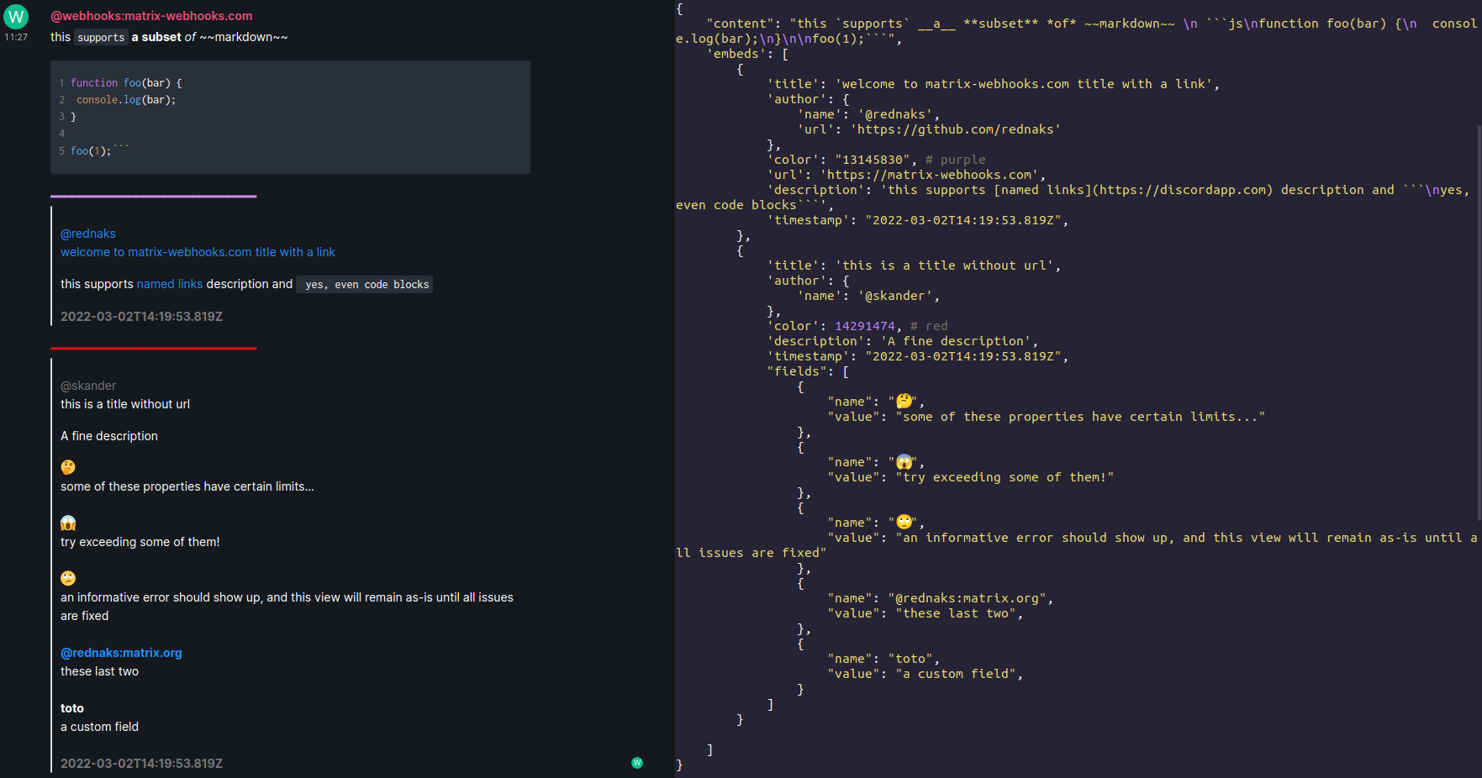Click the screaming face emoji field name
This screenshot has width=1482, height=778.
68,523
